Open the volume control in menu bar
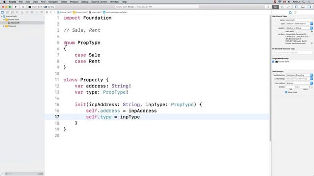The width and height of the screenshot is (314, 176). pyautogui.click(x=289, y=2)
